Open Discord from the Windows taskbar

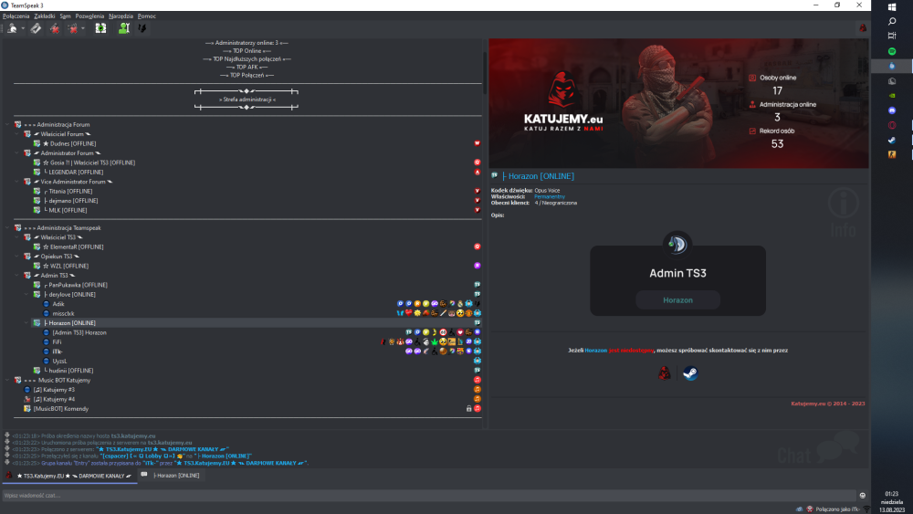coord(891,110)
